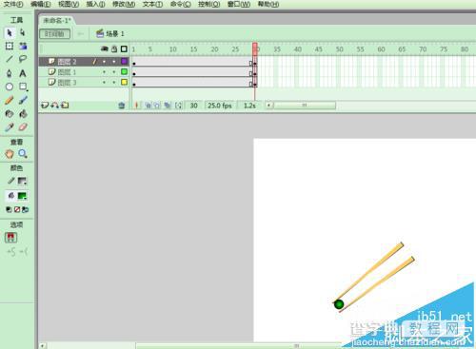Click the delete layer trash icon
The height and width of the screenshot is (349, 476).
point(122,106)
